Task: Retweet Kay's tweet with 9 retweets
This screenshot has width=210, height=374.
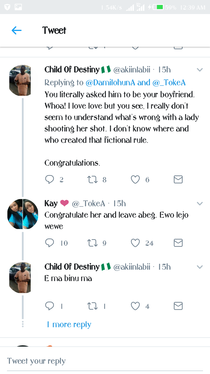Action: [x=92, y=243]
